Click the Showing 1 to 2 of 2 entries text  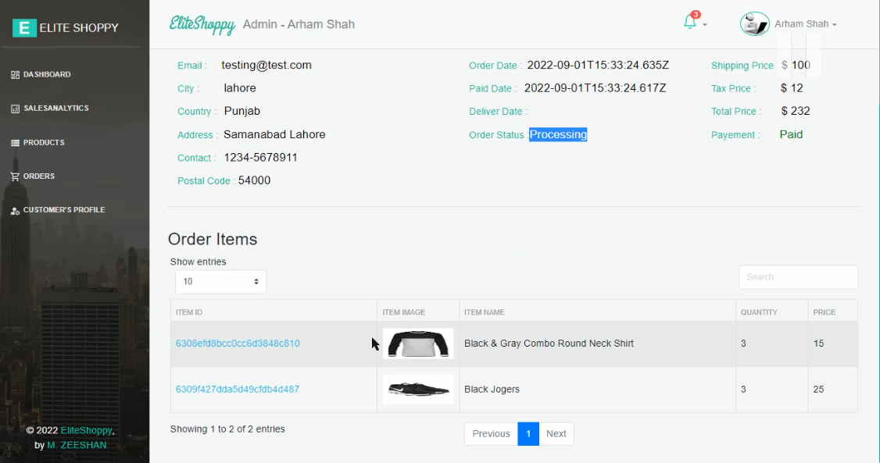[227, 429]
